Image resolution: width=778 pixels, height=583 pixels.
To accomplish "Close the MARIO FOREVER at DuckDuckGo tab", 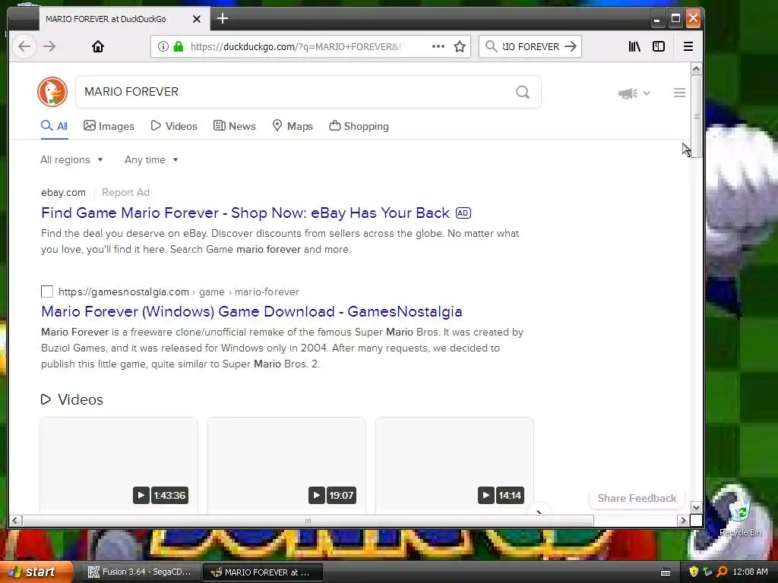I will coord(197,19).
